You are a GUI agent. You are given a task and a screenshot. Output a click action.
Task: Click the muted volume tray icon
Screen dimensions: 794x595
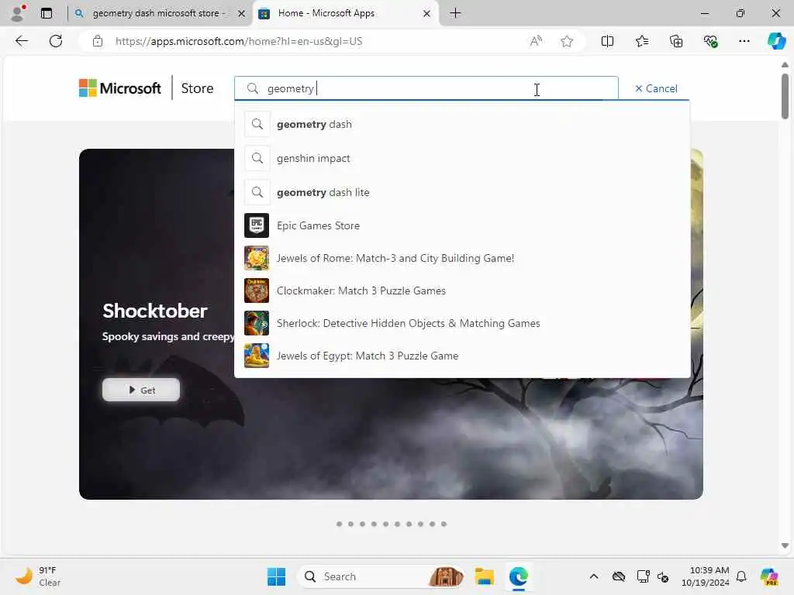pyautogui.click(x=663, y=576)
